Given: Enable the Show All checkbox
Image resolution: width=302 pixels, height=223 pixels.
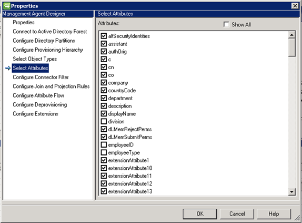Looking at the screenshot, I should click(226, 24).
